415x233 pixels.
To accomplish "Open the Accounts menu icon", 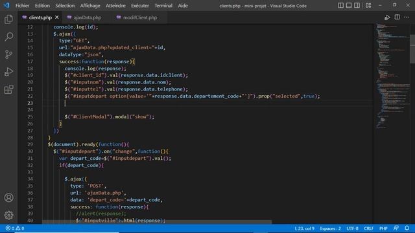I will tap(8, 197).
